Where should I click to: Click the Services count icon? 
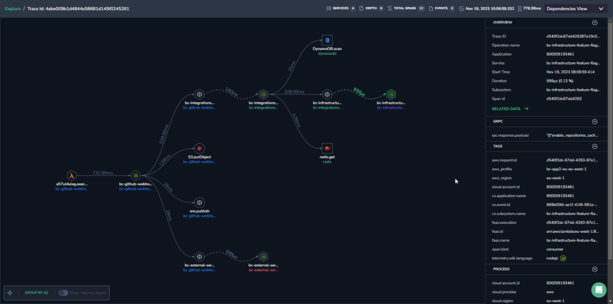[x=329, y=8]
